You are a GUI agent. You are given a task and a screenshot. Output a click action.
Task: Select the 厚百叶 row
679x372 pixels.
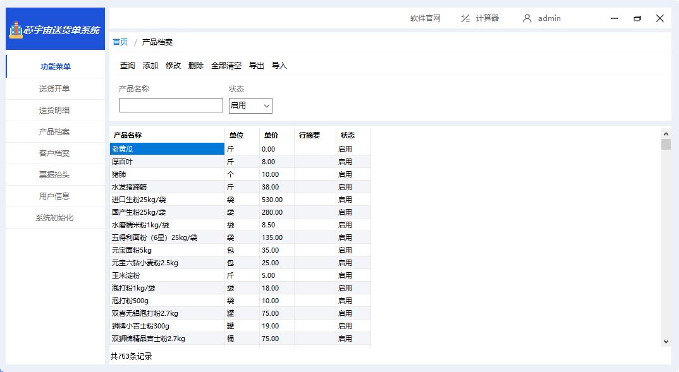click(240, 162)
